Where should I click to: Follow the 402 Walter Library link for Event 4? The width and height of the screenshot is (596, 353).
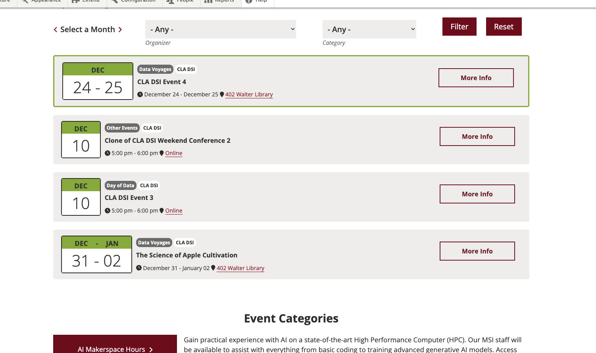pyautogui.click(x=249, y=94)
